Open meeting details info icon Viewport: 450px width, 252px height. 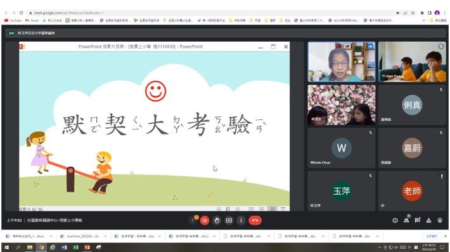pyautogui.click(x=395, y=220)
